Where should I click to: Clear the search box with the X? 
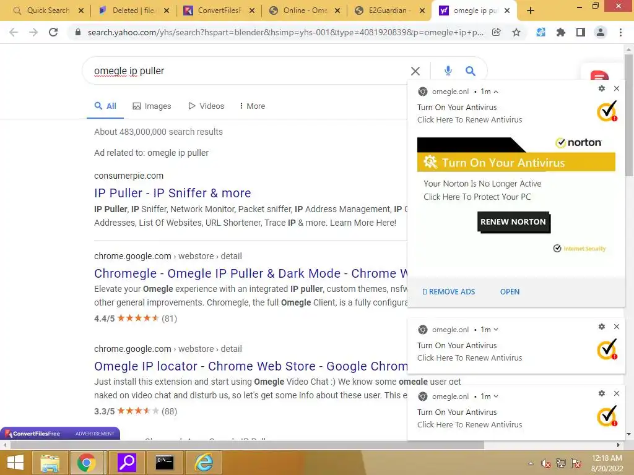tap(415, 71)
